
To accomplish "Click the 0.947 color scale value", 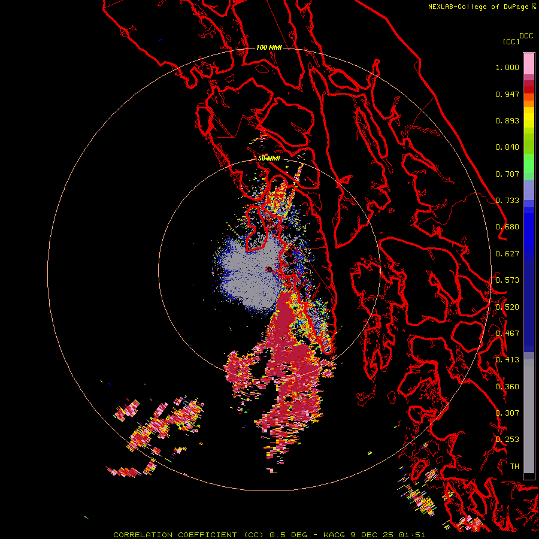I will (x=507, y=94).
